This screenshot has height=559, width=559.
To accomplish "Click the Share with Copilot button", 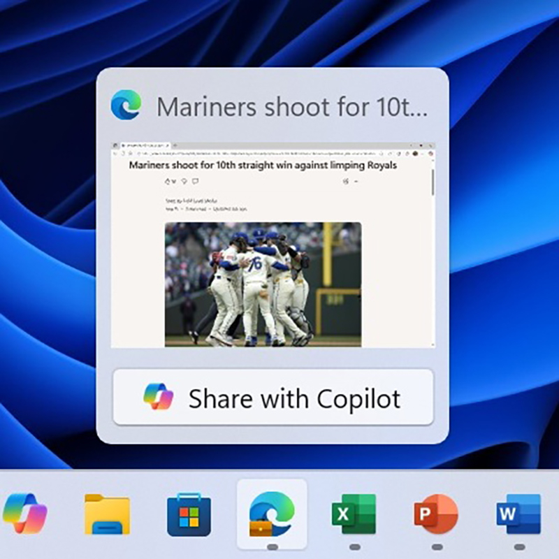I will tap(273, 397).
